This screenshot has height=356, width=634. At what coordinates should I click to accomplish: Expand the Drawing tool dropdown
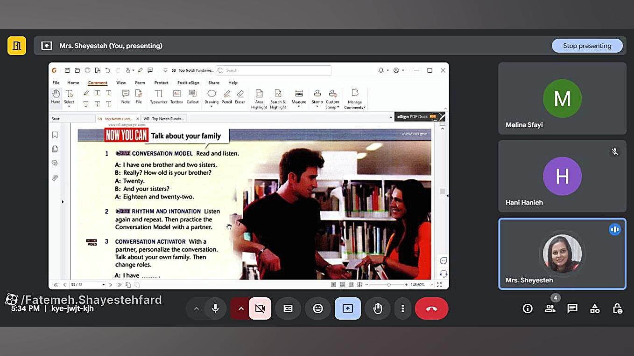point(211,107)
